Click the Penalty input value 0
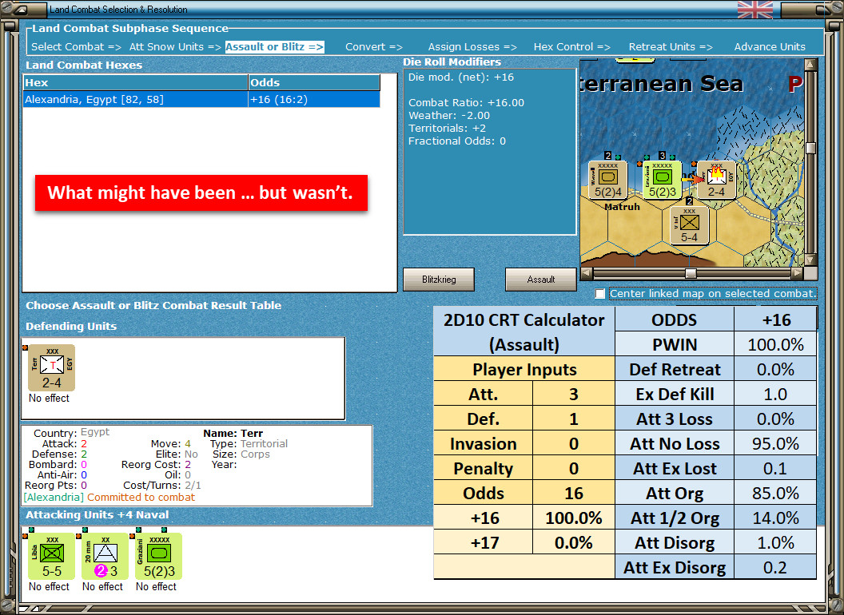Viewport: 844px width, 615px height. pos(574,469)
